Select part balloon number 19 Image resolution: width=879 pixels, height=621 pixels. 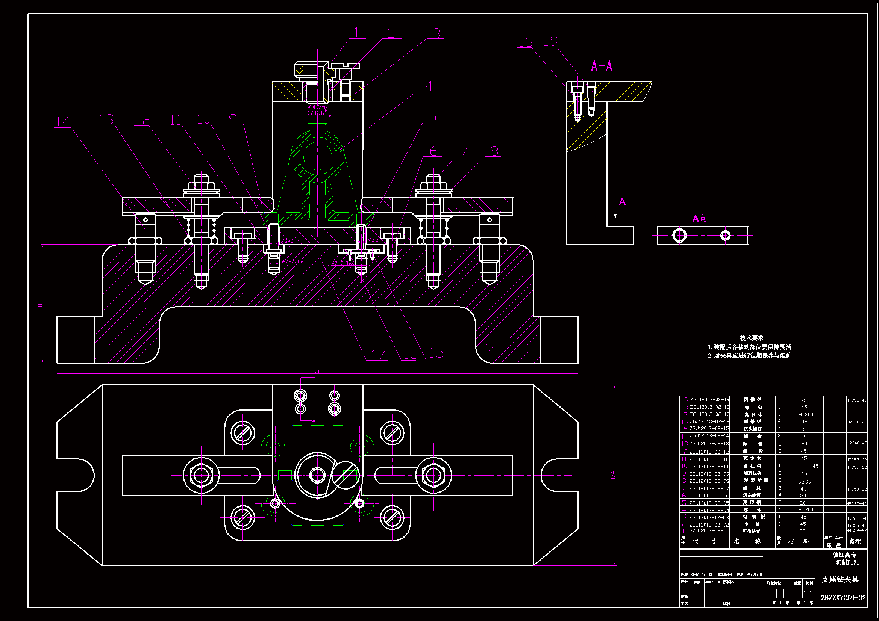[x=550, y=41]
